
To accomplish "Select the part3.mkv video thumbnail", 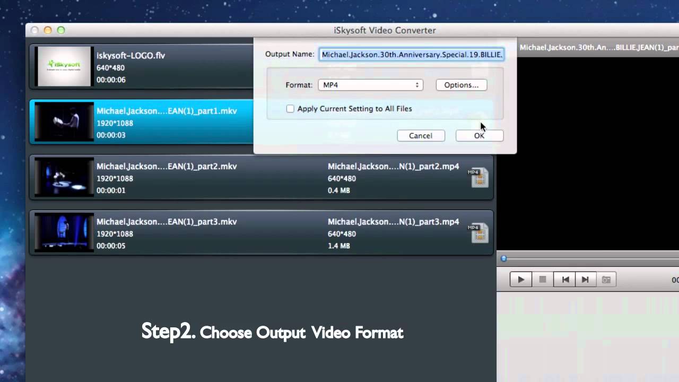I will coord(64,233).
